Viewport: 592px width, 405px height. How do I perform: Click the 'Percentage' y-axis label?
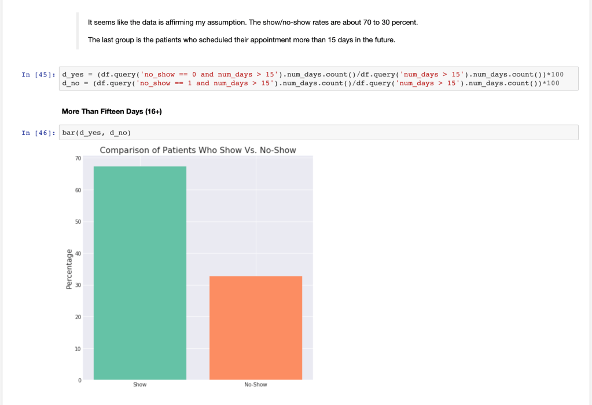(69, 269)
